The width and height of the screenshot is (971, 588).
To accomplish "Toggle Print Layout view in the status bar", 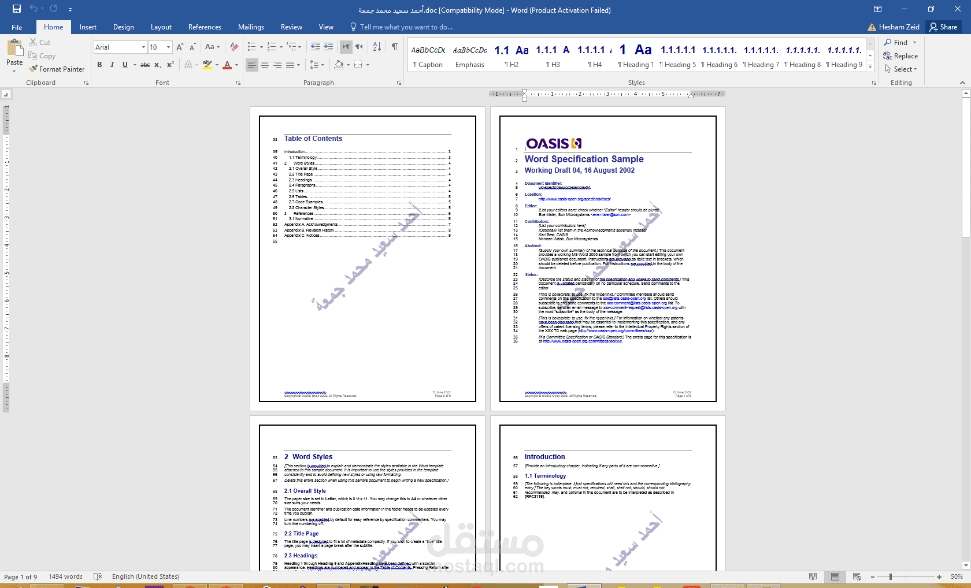I will click(x=835, y=576).
